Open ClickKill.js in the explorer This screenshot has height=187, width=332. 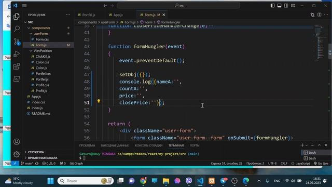(43, 57)
